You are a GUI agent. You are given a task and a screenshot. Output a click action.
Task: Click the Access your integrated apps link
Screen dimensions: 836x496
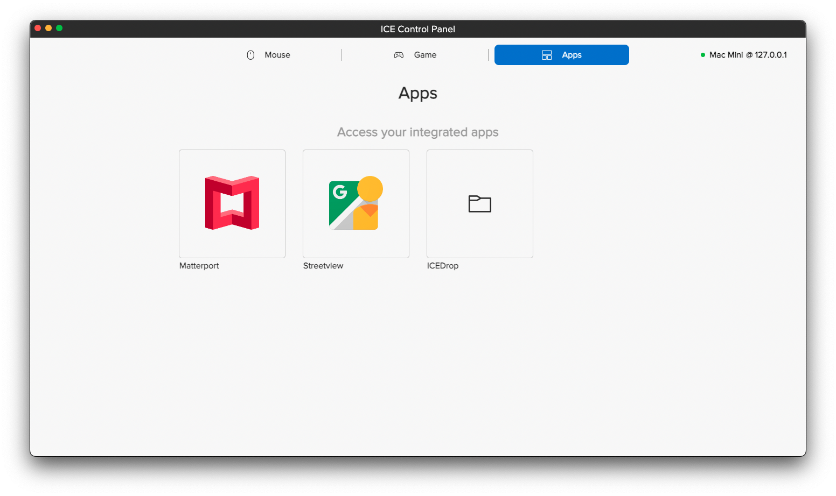418,132
